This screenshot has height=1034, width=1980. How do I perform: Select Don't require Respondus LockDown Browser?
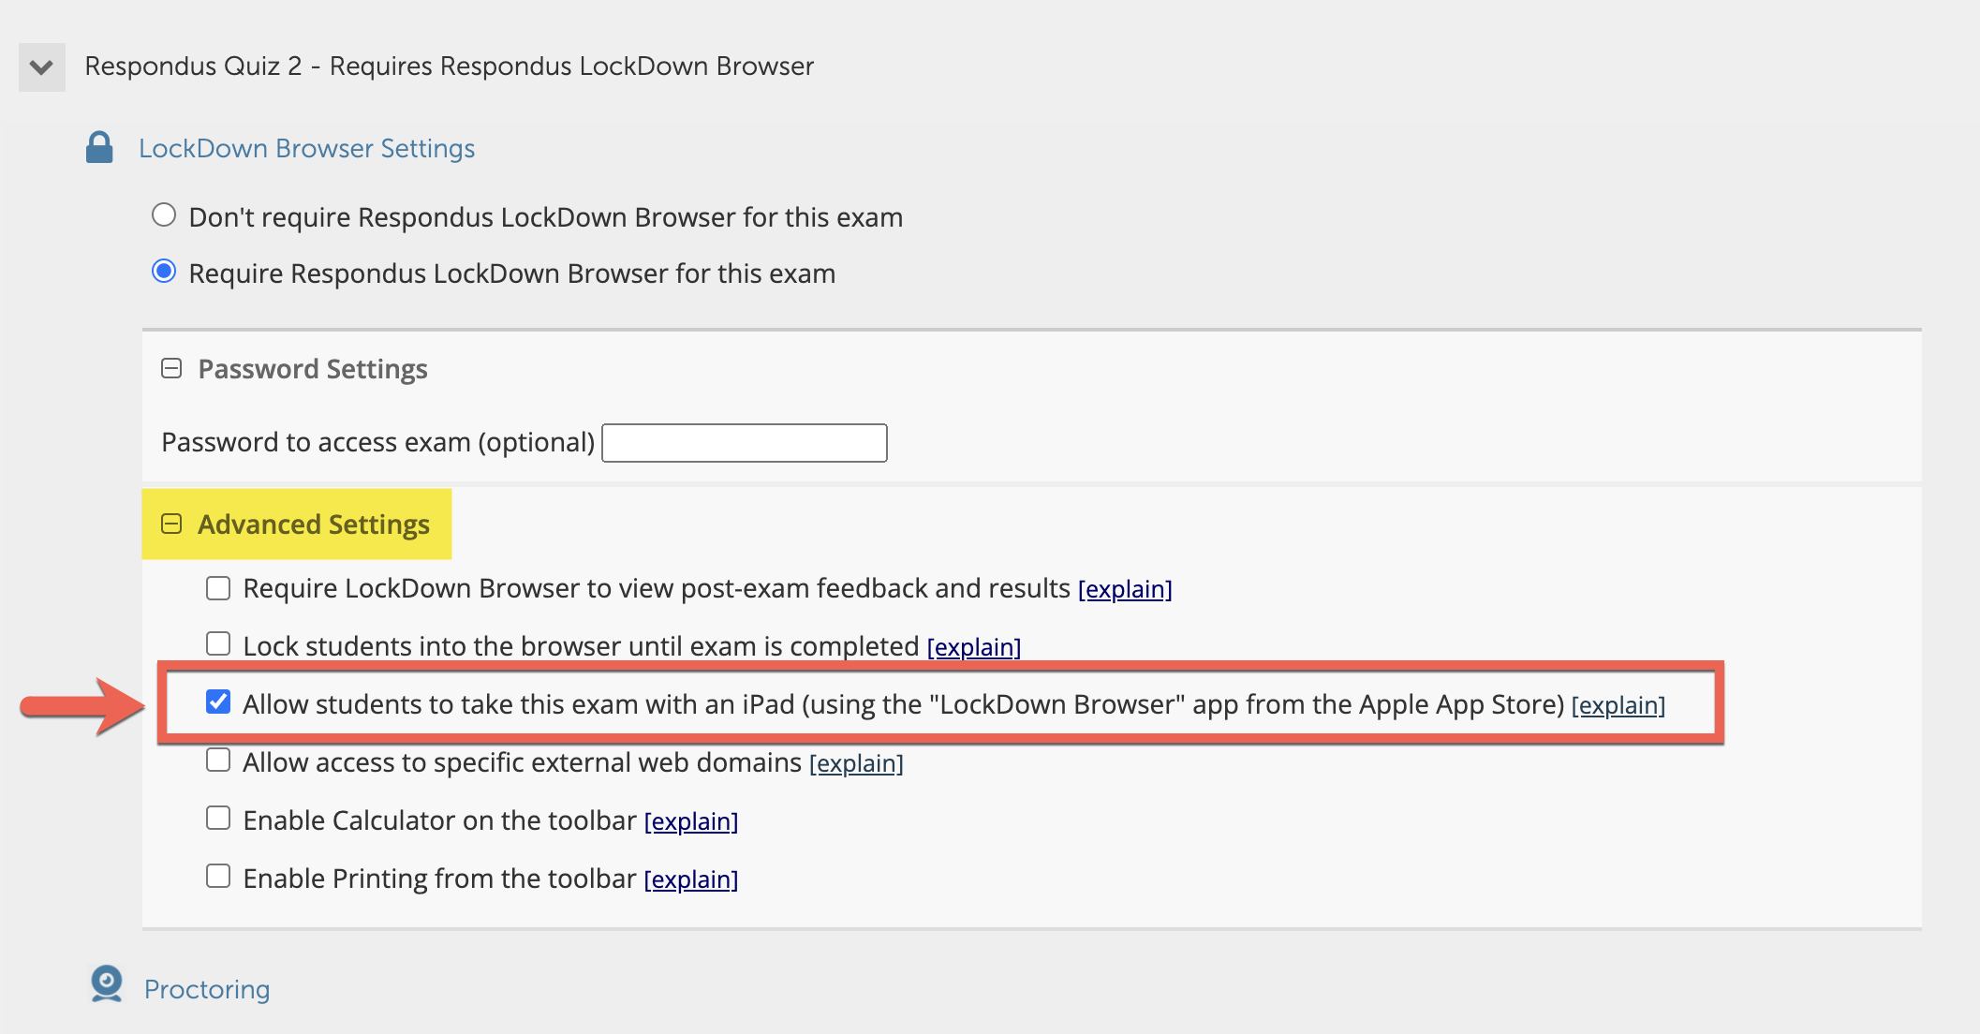click(164, 215)
